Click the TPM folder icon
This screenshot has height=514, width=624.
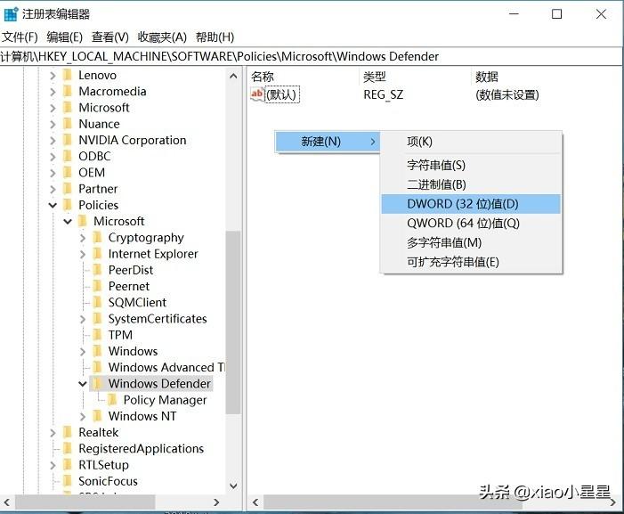click(98, 335)
